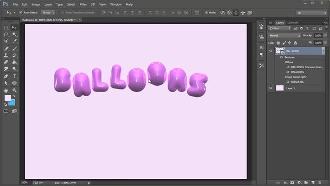
Task: Open the File menu
Action: point(15,5)
